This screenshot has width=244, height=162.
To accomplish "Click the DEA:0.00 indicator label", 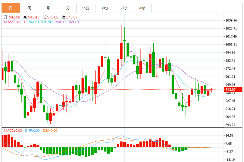I will (x=50, y=131).
